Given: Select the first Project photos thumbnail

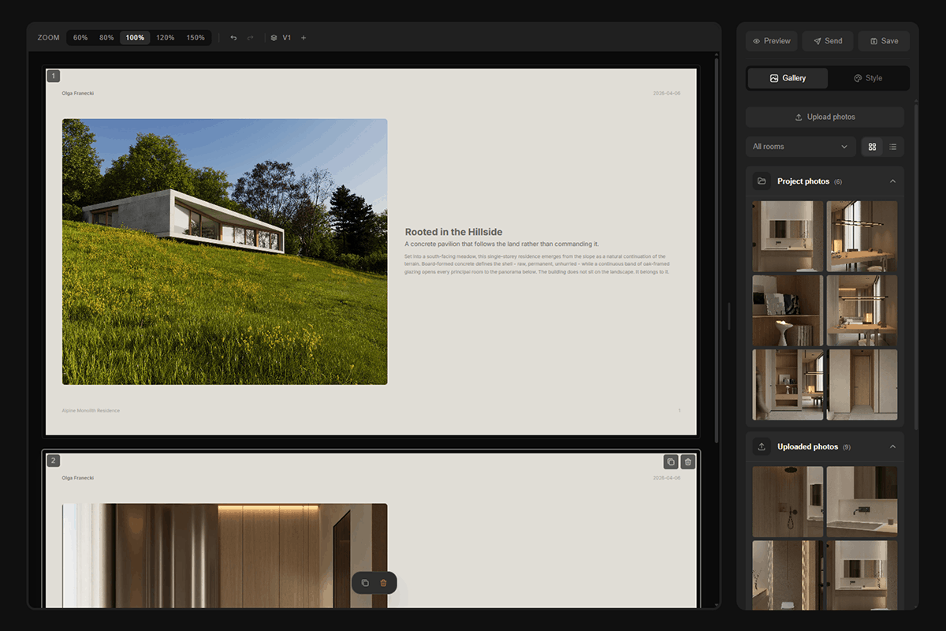Looking at the screenshot, I should point(787,235).
